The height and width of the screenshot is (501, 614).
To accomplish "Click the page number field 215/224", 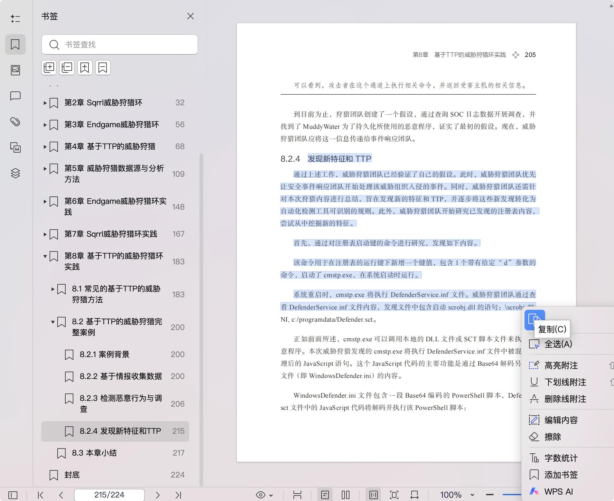I will 109,495.
